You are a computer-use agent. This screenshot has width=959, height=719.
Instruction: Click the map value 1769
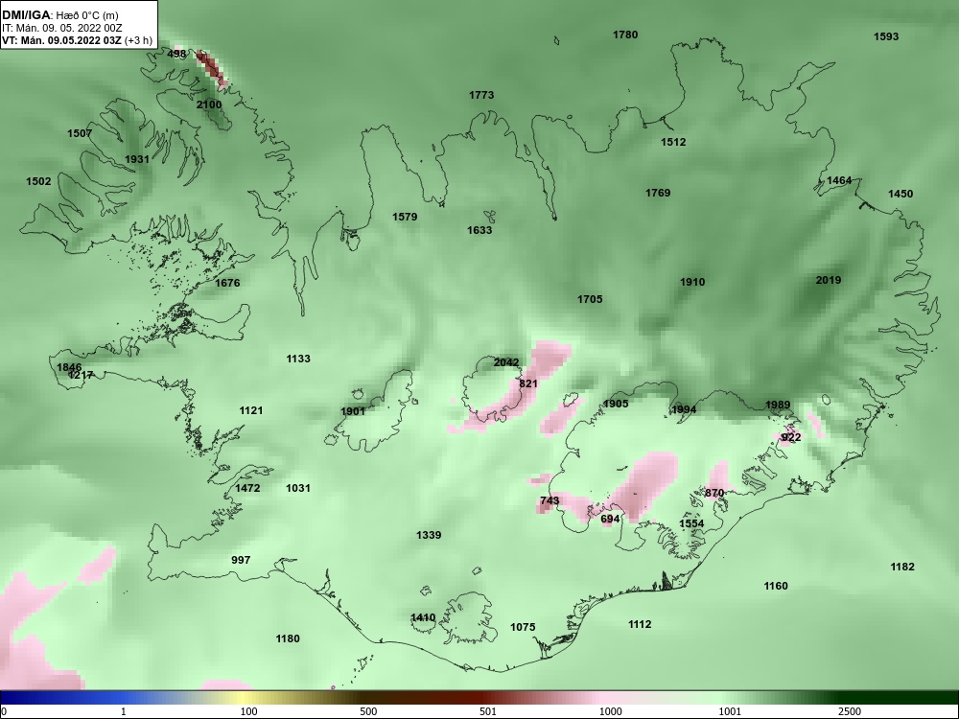[658, 193]
